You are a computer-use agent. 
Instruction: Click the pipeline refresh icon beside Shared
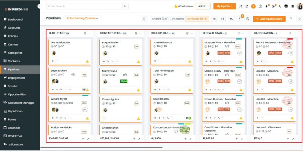(144, 19)
